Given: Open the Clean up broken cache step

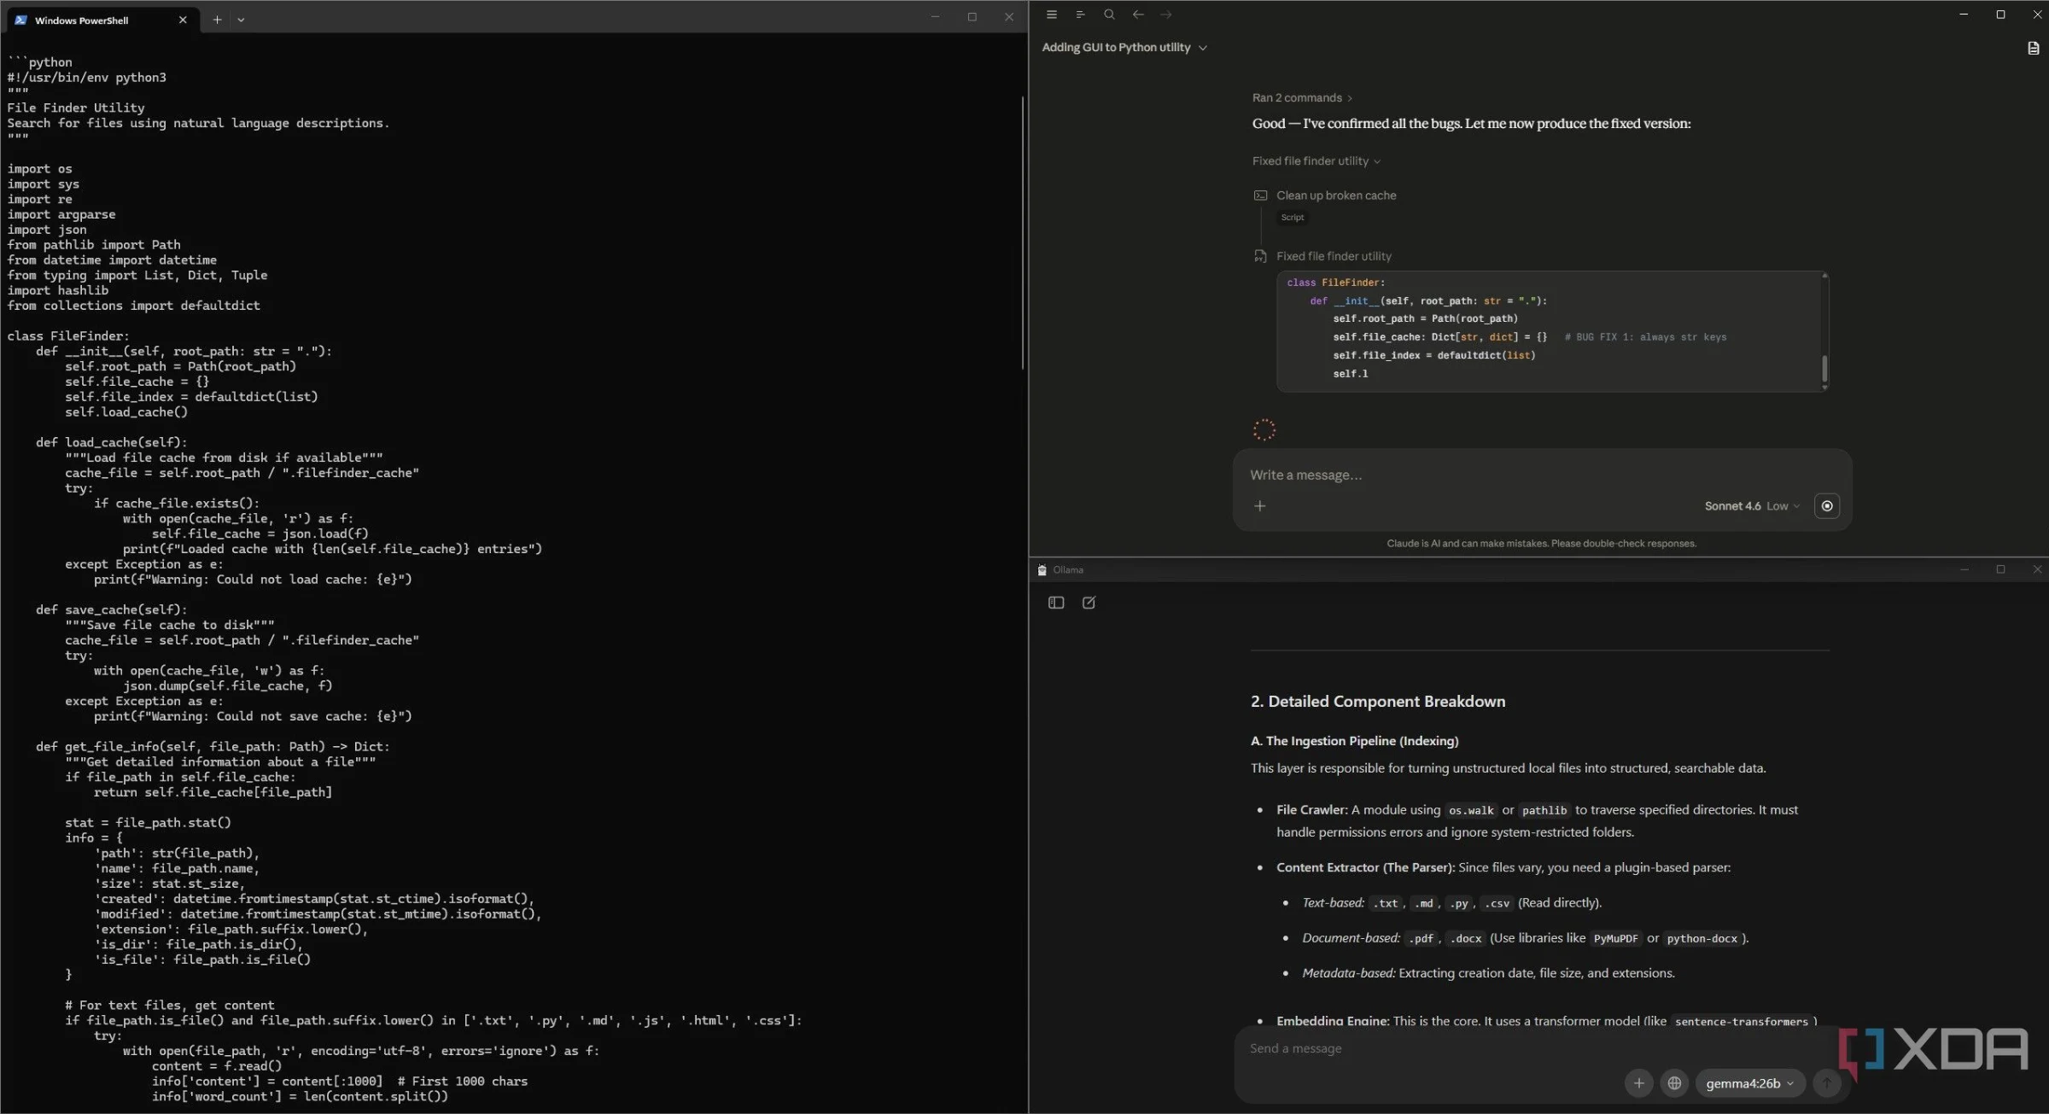Looking at the screenshot, I should pos(1336,195).
